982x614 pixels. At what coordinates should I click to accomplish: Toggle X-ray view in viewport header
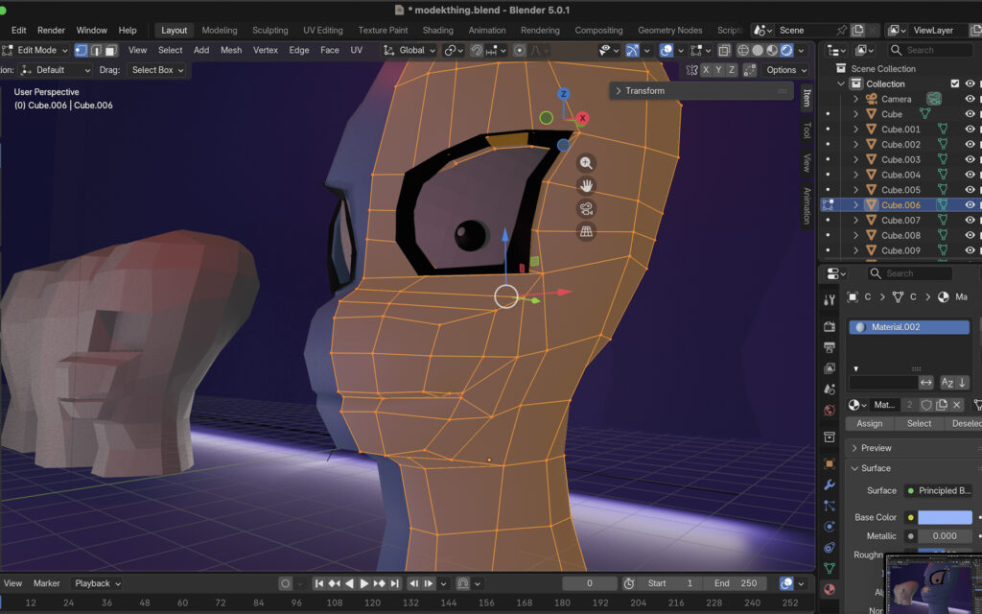click(724, 50)
